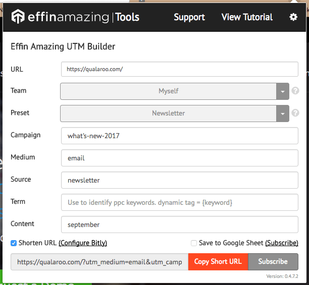Expand the Team dropdown arrow

pyautogui.click(x=283, y=91)
